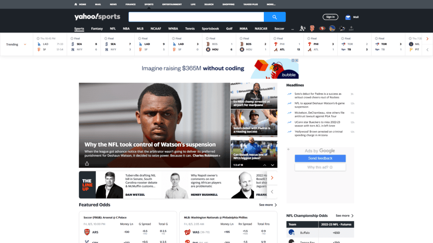The image size is (433, 243).
Task: Open Soto's debut with Padres thumbnail
Action: click(254, 122)
